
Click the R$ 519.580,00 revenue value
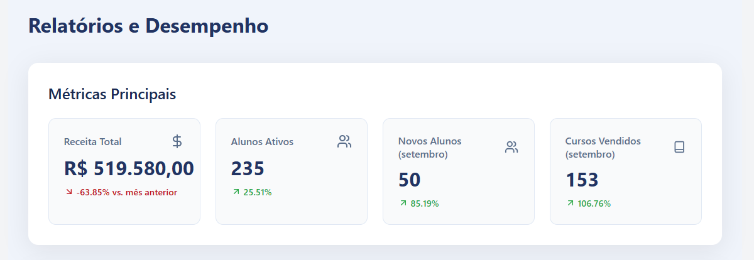point(129,168)
